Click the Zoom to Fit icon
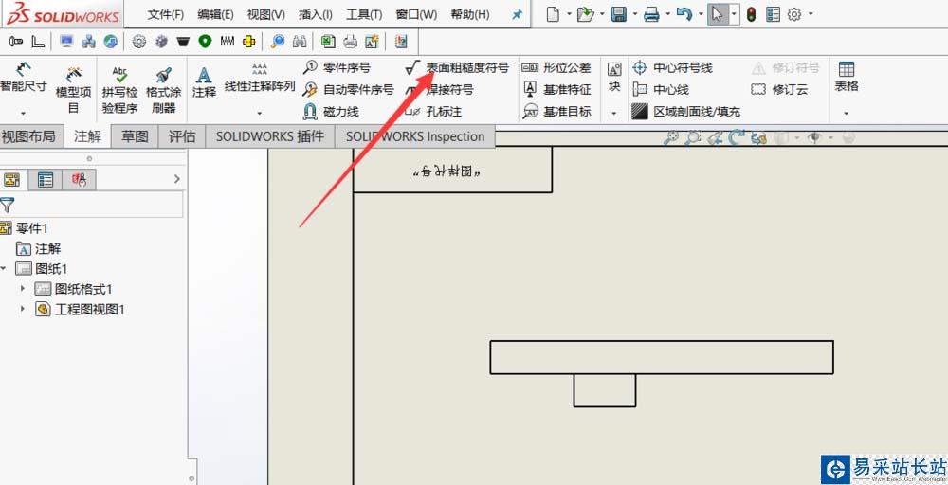This screenshot has width=948, height=485. tap(670, 138)
